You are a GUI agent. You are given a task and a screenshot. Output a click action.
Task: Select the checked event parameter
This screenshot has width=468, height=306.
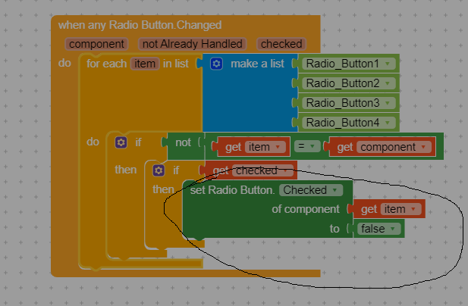[281, 44]
